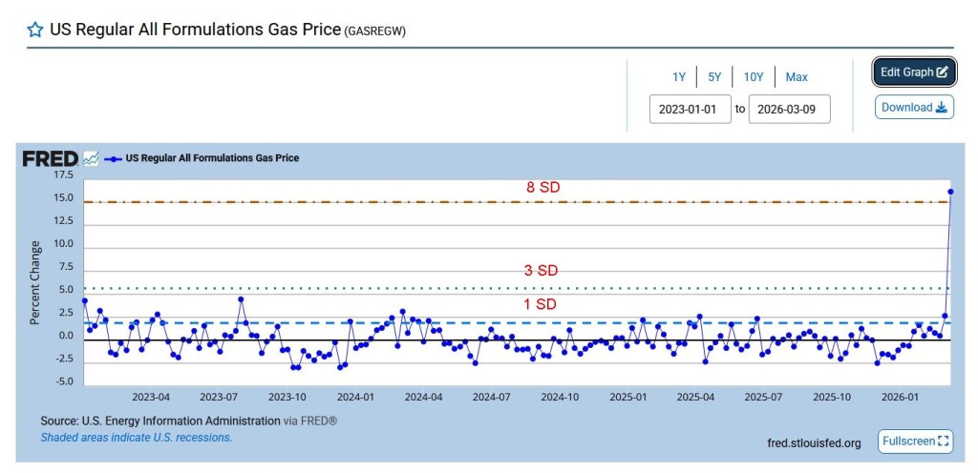The width and height of the screenshot is (978, 473).
Task: Click the FRED logo in the chart
Action: tap(50, 158)
